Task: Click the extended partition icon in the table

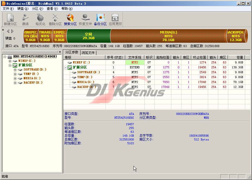Action: (x=69, y=67)
